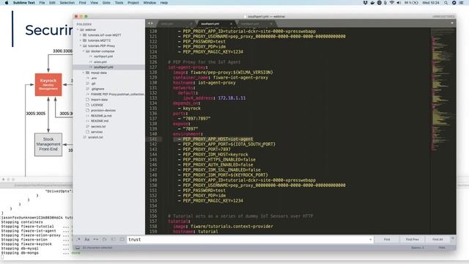
Task: Expand the tutorials.MQTT2 folder
Action: tap(81, 40)
